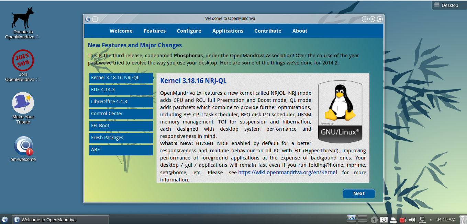Select LibreOffice 4.4.3 in the feature list
Viewport: 467px width, 224px height.
(121, 102)
